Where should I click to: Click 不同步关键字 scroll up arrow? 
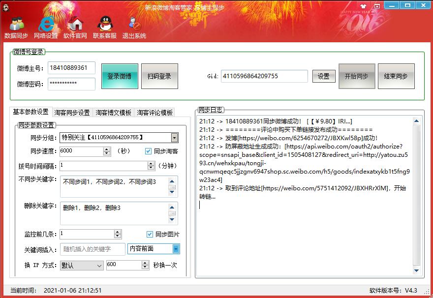click(x=172, y=181)
